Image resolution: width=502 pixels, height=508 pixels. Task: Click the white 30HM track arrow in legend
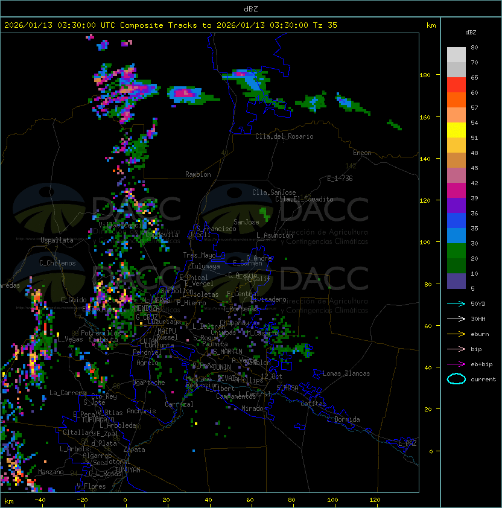(x=456, y=319)
